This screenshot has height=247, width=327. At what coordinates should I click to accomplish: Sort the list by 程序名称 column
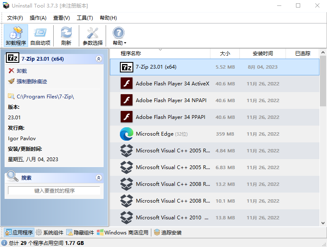[131, 54]
